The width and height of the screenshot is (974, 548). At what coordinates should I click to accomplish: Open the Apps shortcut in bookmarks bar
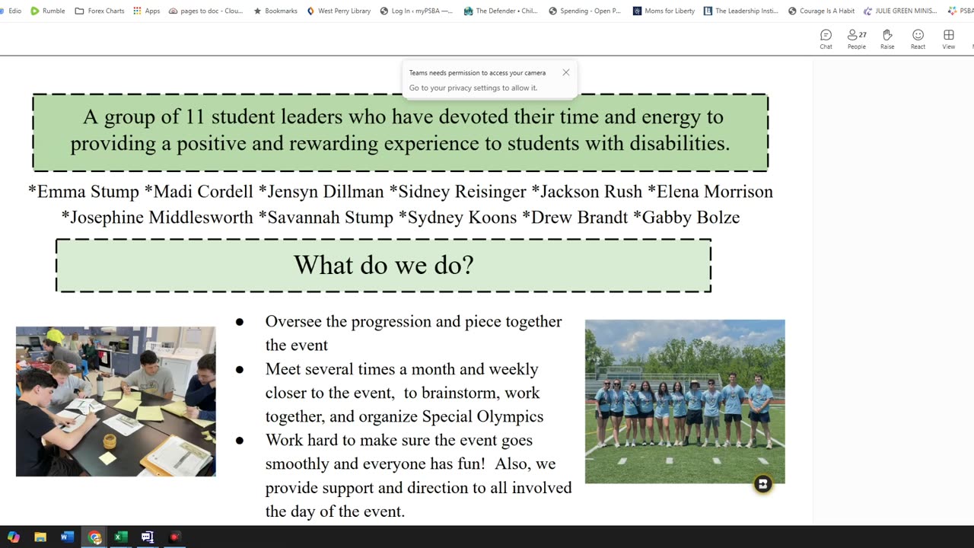pos(146,11)
